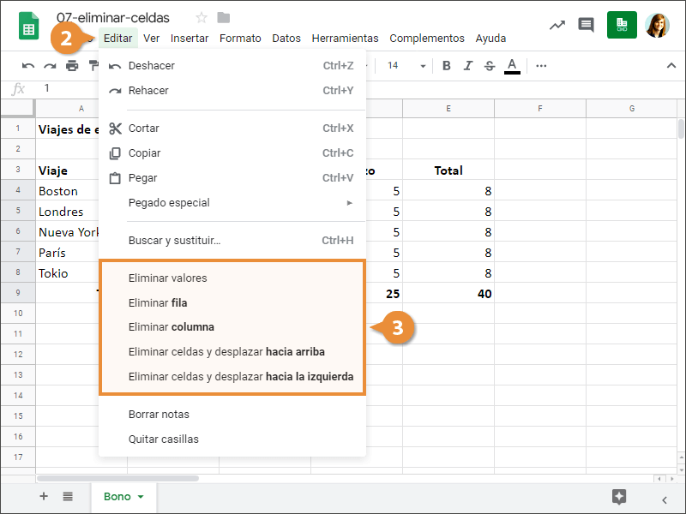Open the text color picker
The height and width of the screenshot is (514, 686).
coord(512,66)
